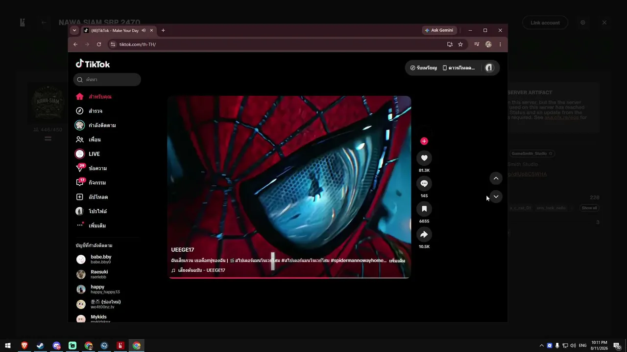This screenshot has width=627, height=352.
Task: Open Chrome media controls icon
Action: point(477,44)
